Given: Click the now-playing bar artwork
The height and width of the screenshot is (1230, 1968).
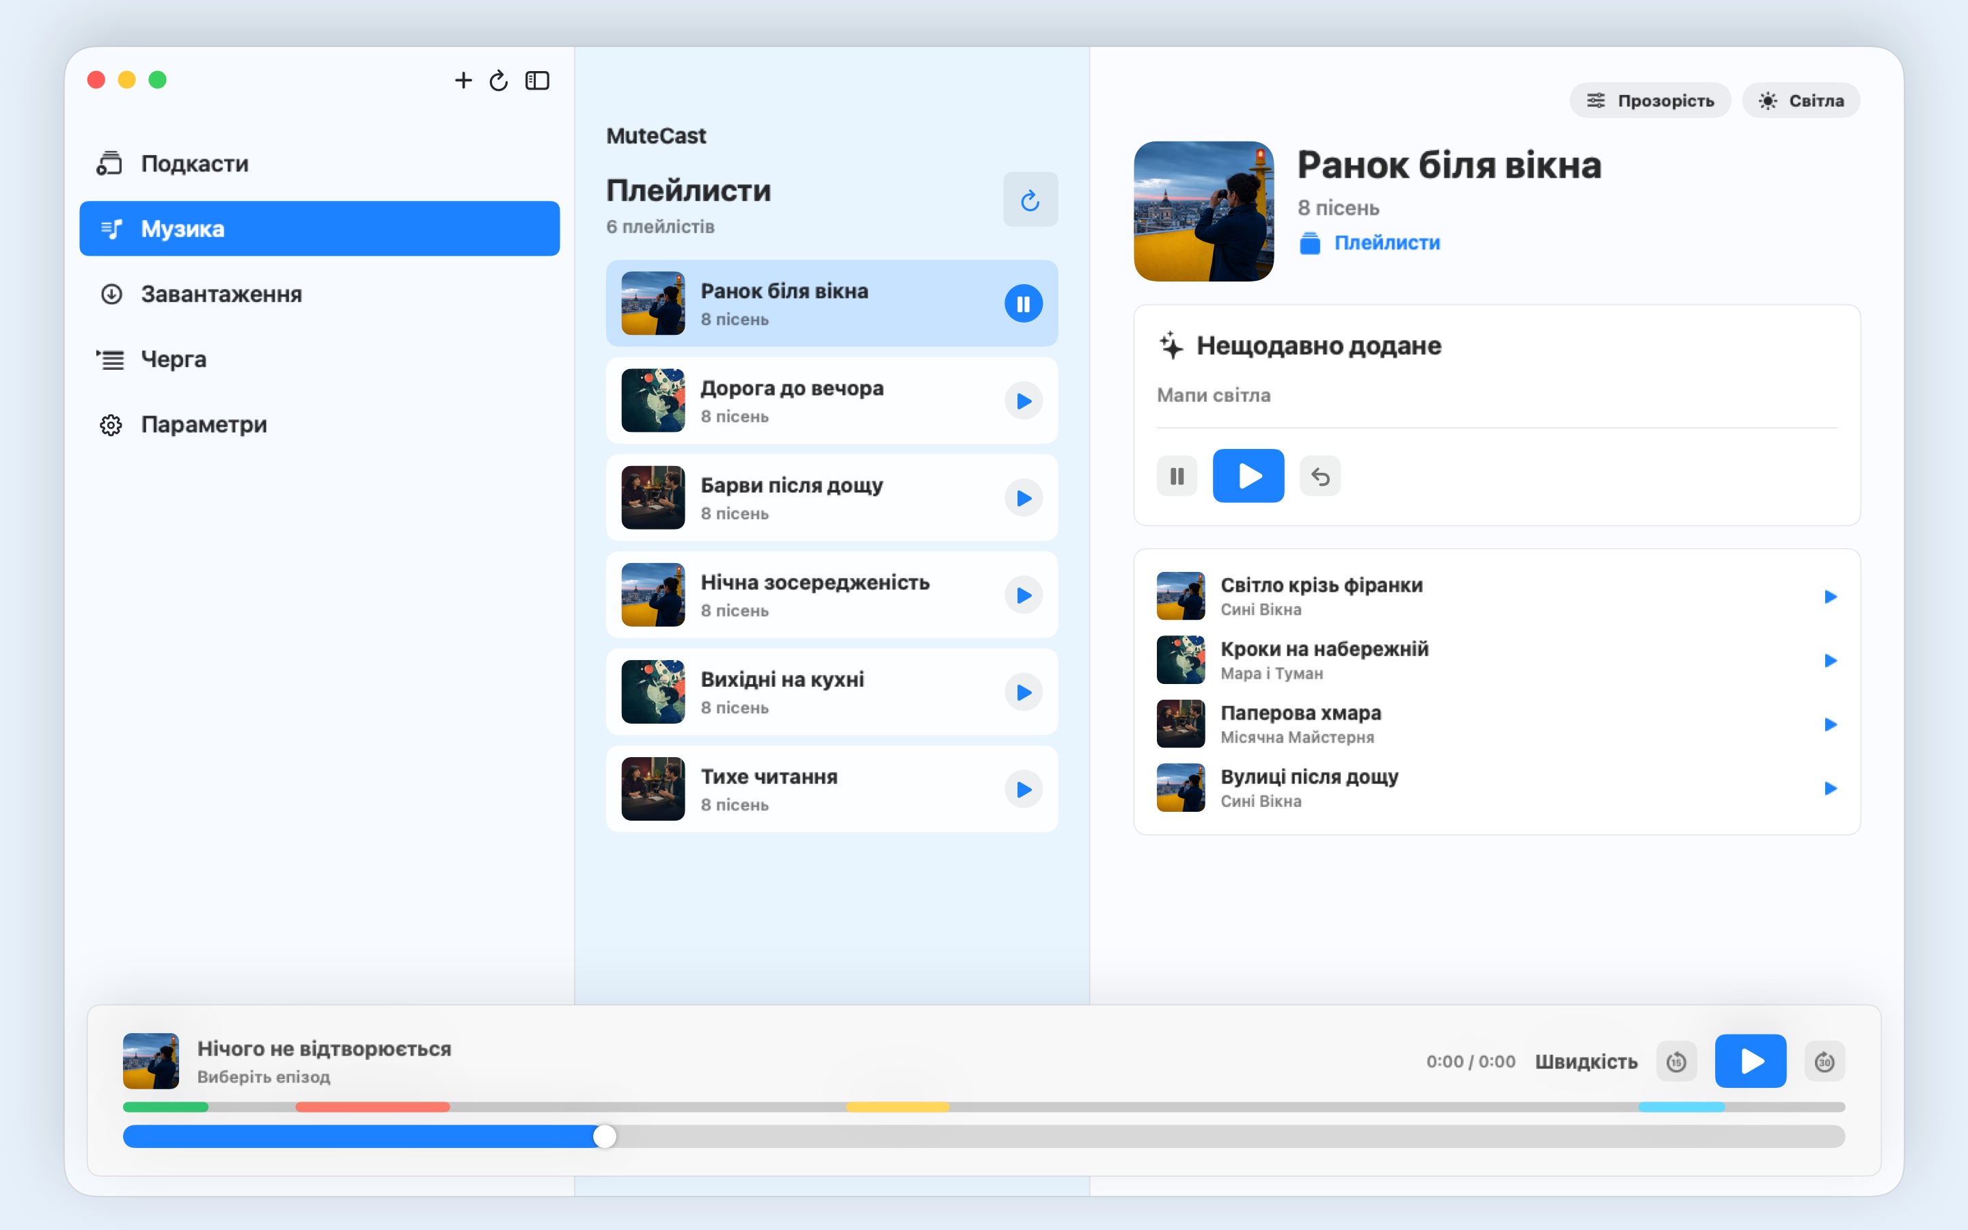Looking at the screenshot, I should (150, 1061).
